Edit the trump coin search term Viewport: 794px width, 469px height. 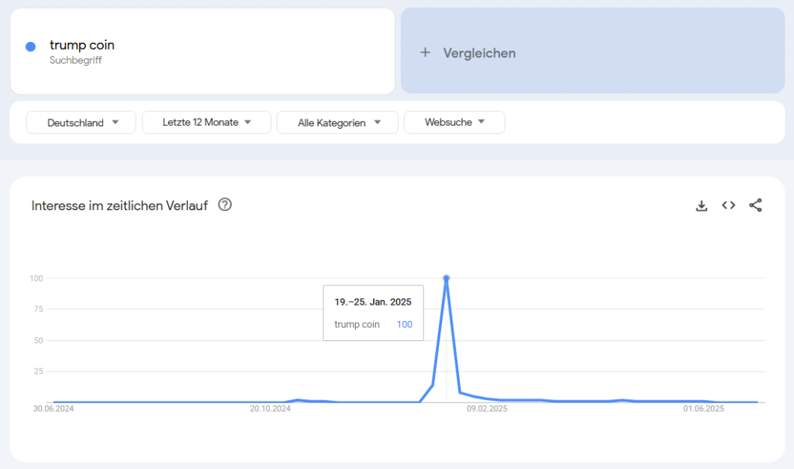(x=82, y=45)
